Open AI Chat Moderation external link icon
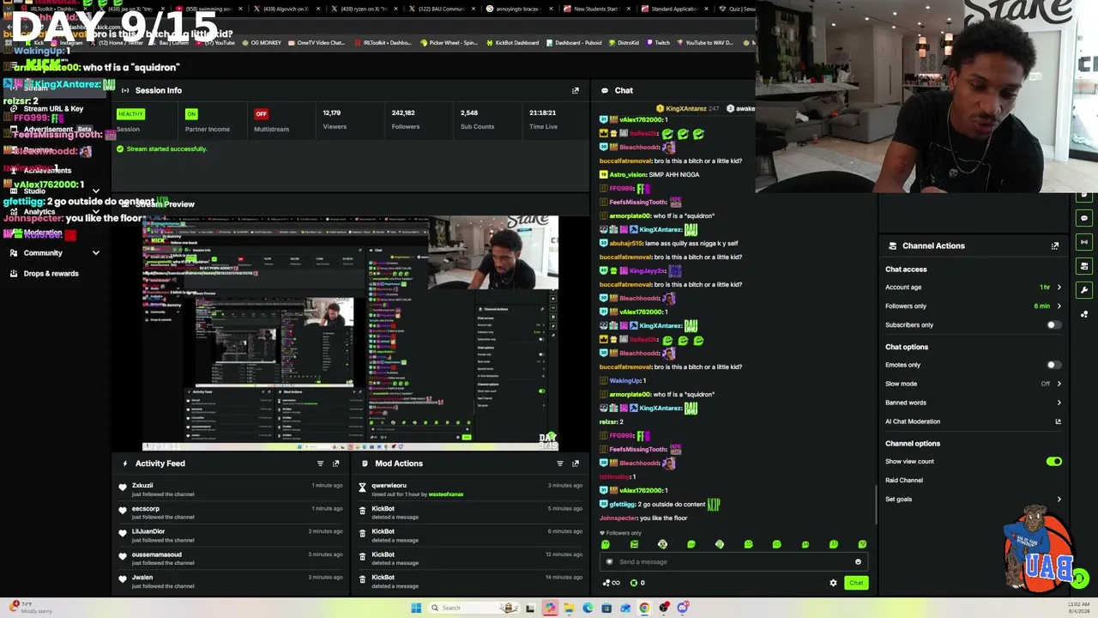The width and height of the screenshot is (1098, 618). tap(1058, 421)
